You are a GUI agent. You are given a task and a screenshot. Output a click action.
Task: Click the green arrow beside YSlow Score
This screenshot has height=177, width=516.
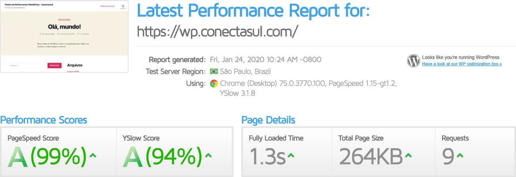[208, 155]
